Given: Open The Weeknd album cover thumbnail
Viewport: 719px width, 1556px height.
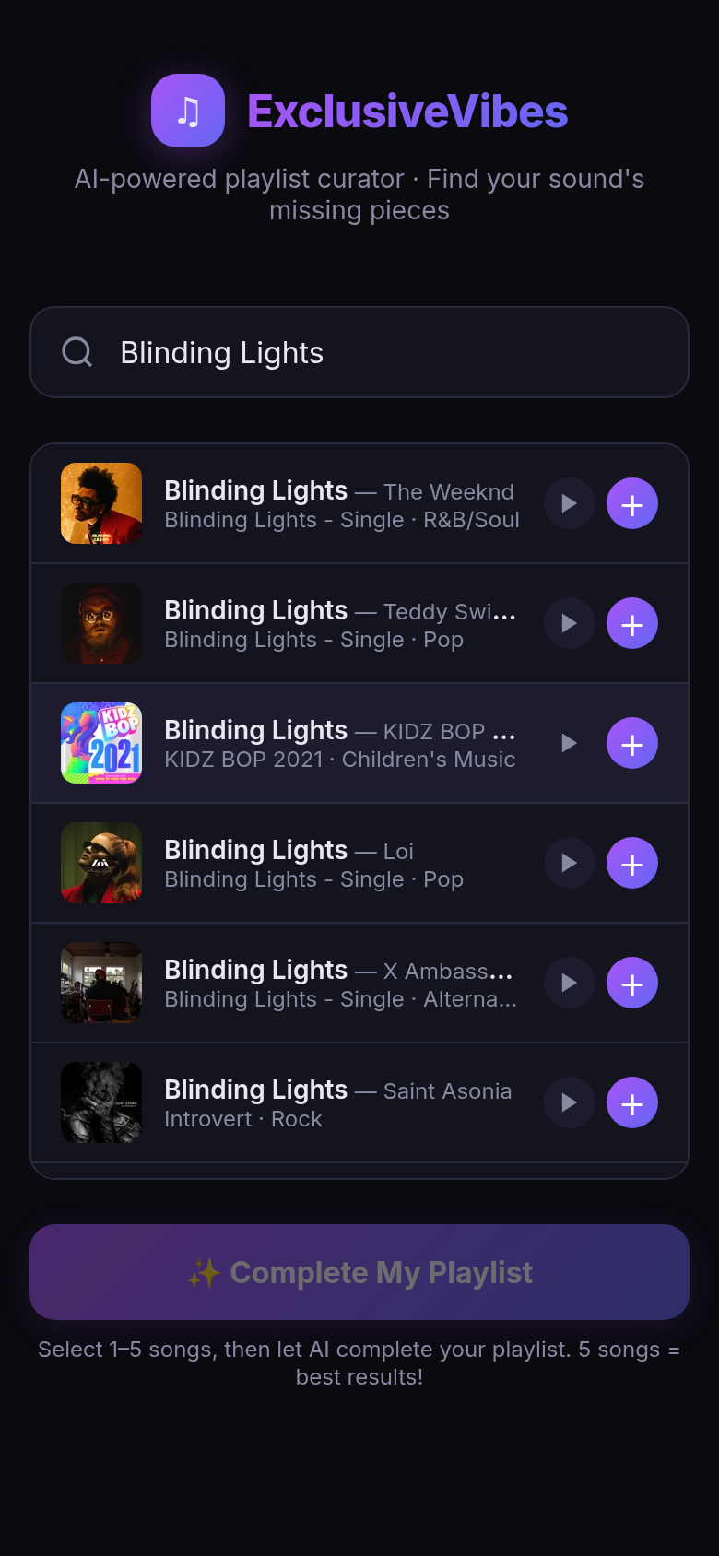Looking at the screenshot, I should [101, 503].
